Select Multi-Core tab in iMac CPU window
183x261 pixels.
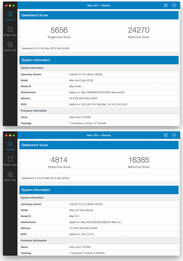10,177
